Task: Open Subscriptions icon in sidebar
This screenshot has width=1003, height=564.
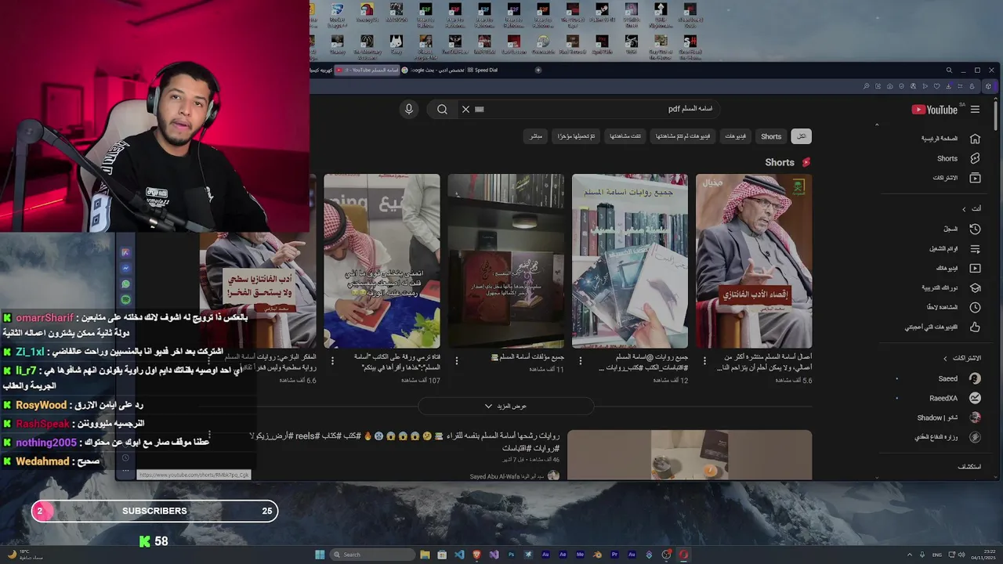Action: tap(975, 178)
